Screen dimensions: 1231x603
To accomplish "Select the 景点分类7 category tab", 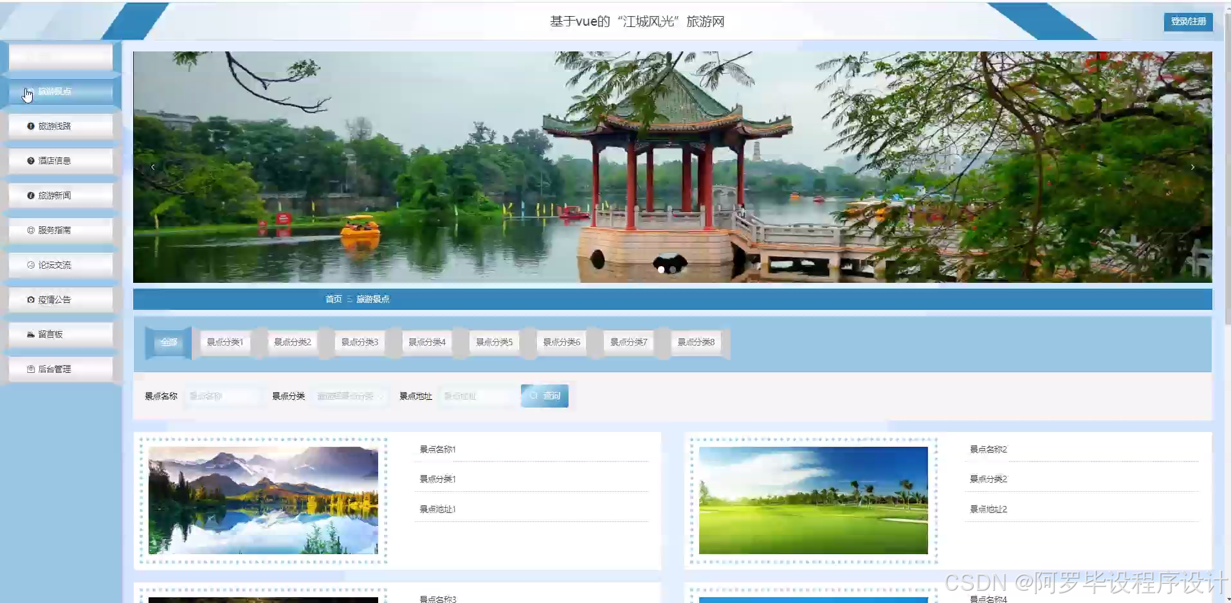I will [x=628, y=342].
